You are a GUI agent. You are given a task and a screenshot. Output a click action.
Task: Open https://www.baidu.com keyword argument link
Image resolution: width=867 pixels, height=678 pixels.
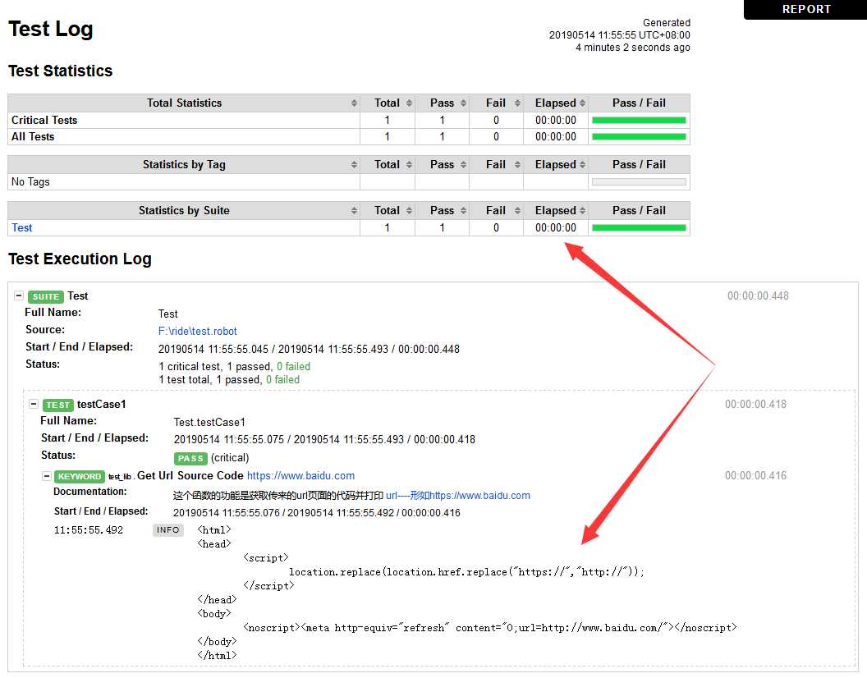(300, 475)
